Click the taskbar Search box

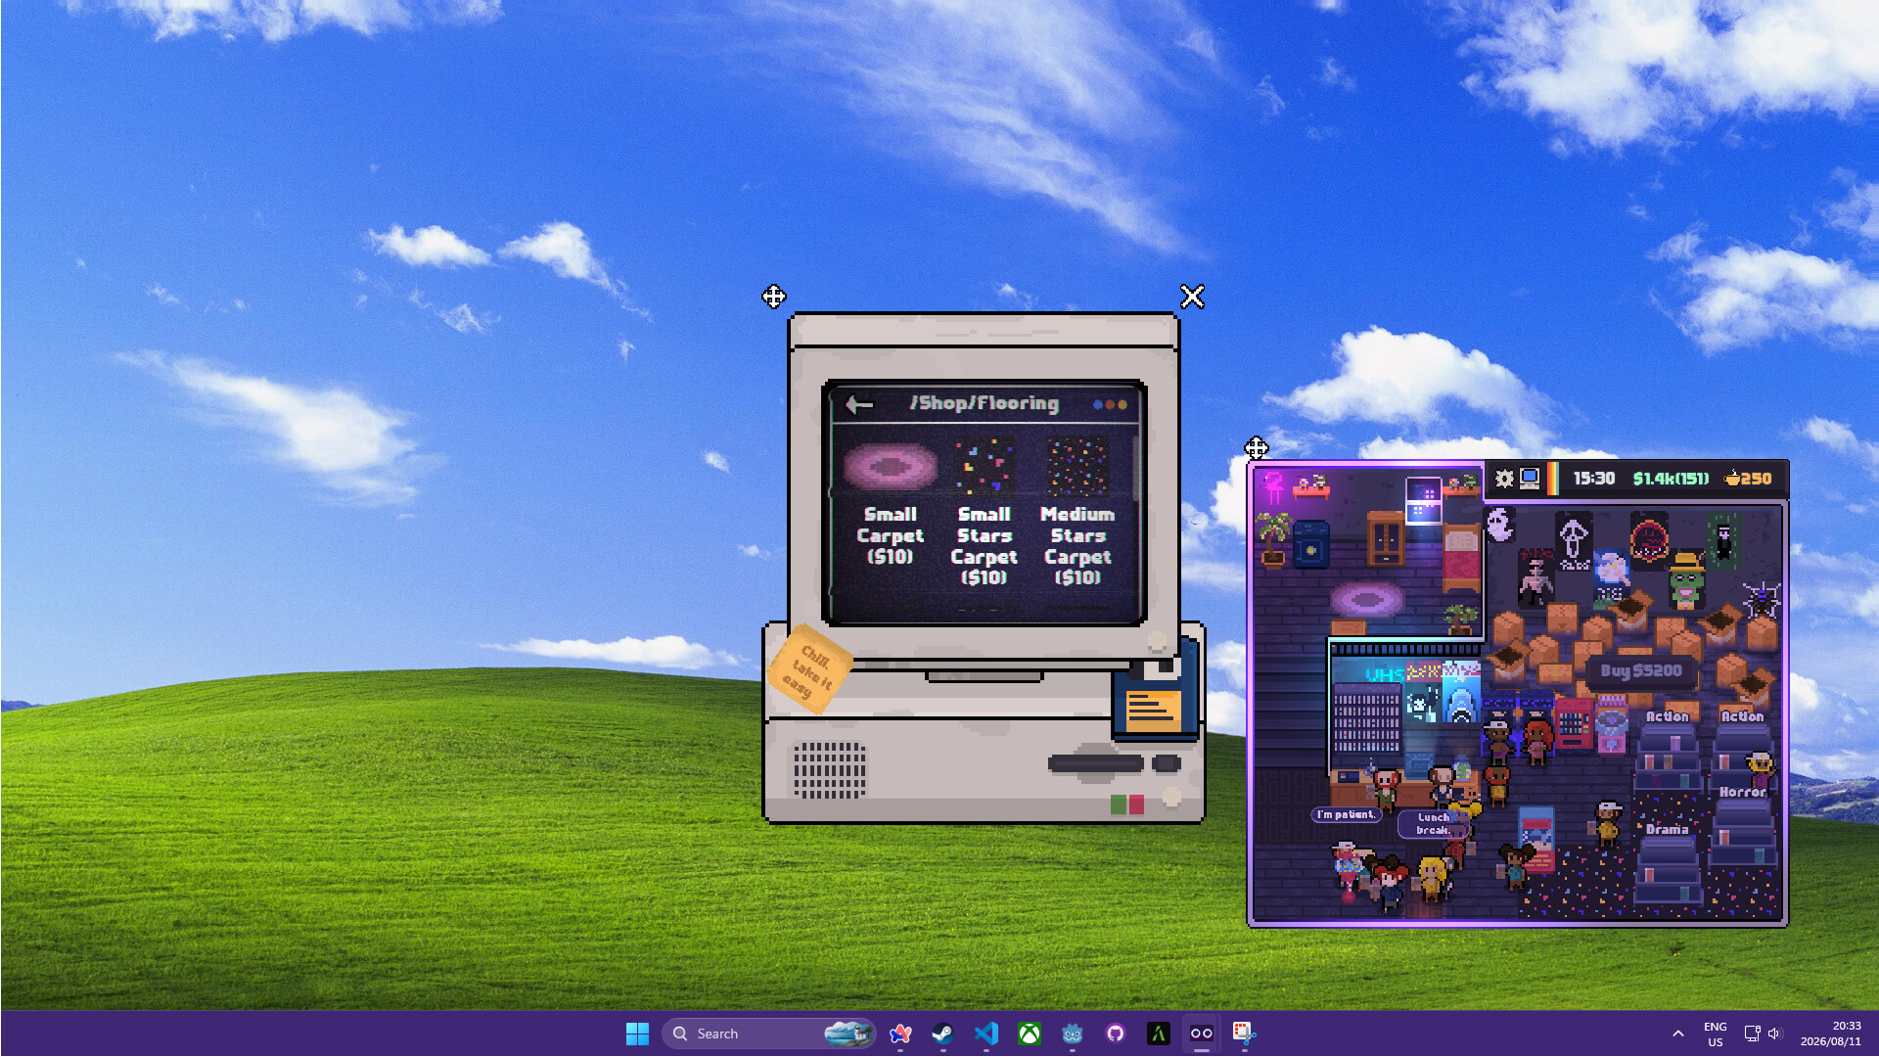[768, 1034]
